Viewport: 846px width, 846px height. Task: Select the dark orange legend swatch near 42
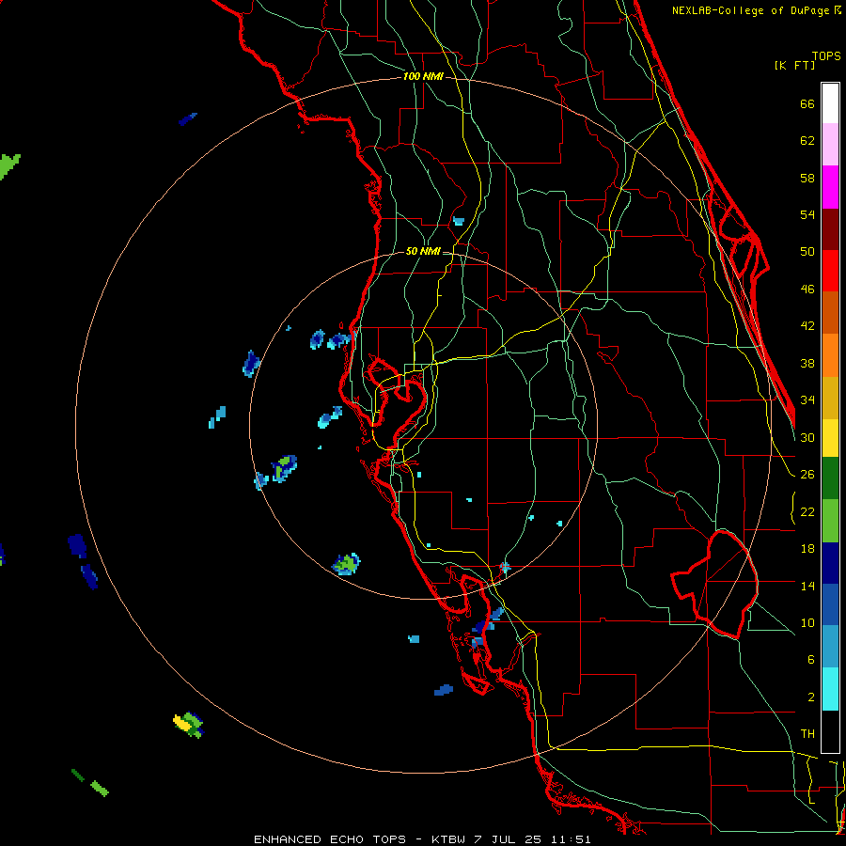click(830, 313)
